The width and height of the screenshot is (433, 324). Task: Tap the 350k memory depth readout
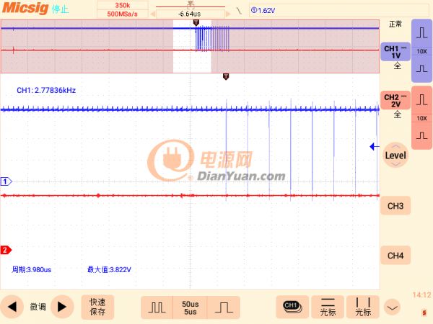tap(123, 6)
